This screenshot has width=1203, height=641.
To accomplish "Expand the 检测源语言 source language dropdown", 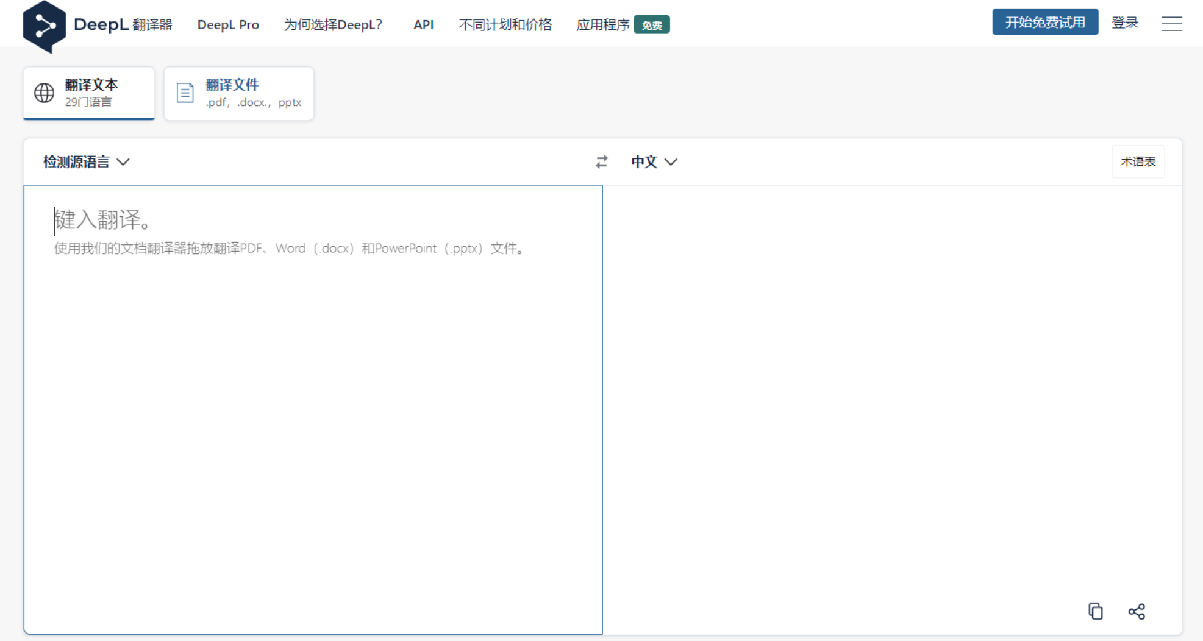I will point(86,161).
